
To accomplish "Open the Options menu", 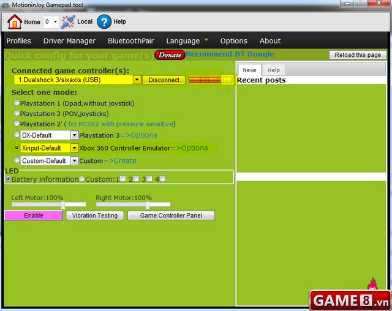I will click(x=233, y=41).
